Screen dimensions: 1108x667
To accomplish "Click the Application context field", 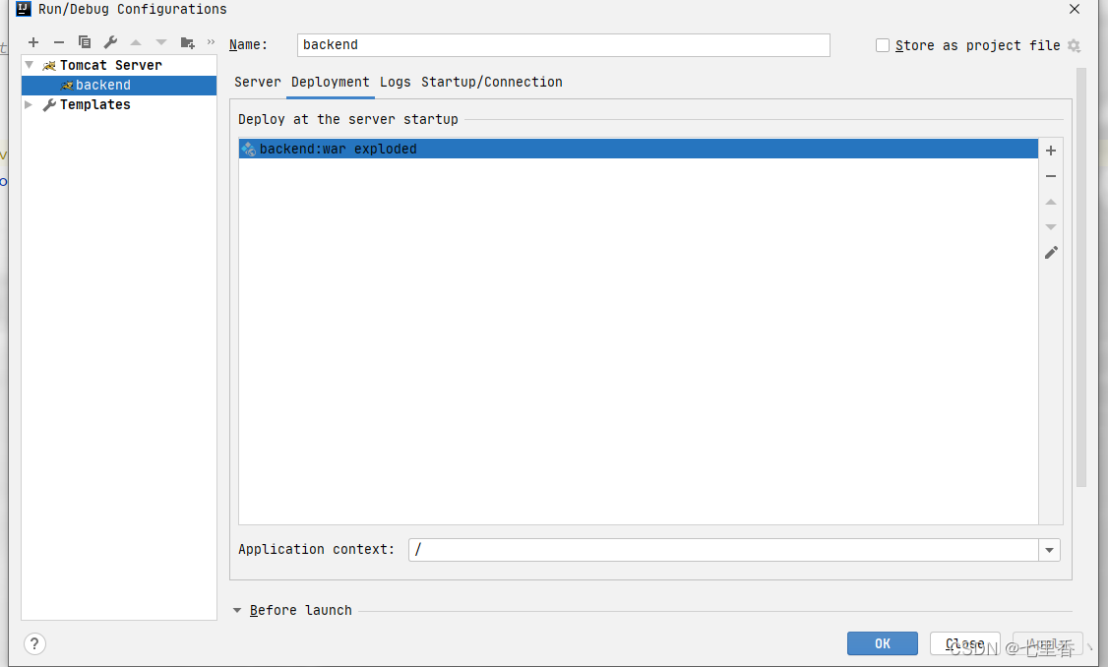I will click(x=723, y=550).
